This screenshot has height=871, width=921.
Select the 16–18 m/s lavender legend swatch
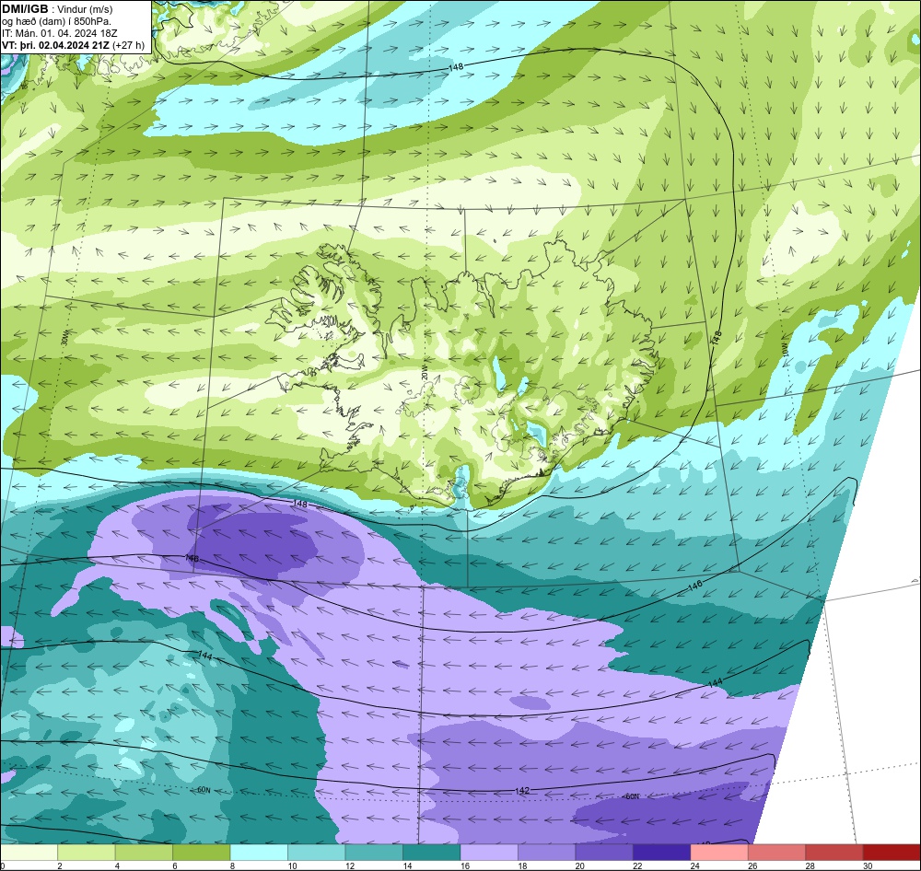click(489, 853)
